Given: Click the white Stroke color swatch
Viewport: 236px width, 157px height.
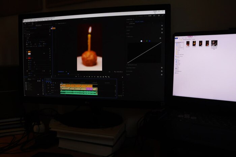Looking at the screenshot, I should (29, 54).
